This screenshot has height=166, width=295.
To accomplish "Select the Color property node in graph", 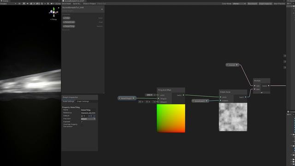I will pos(232,65).
